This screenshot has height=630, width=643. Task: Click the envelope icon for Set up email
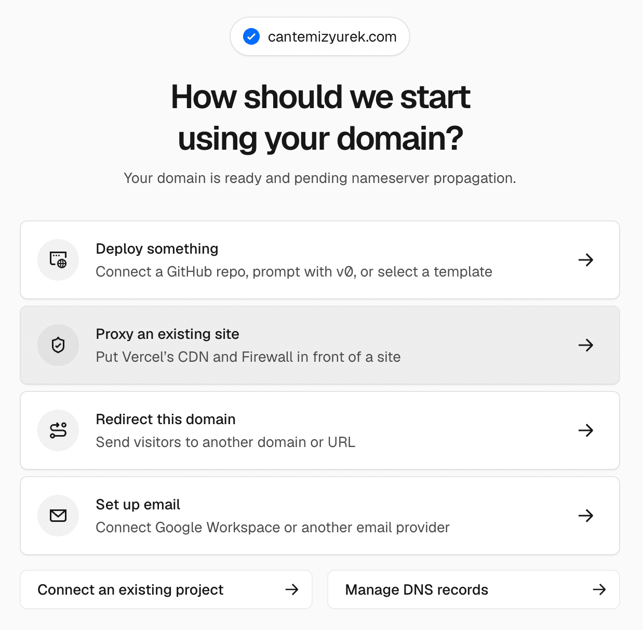pos(58,516)
